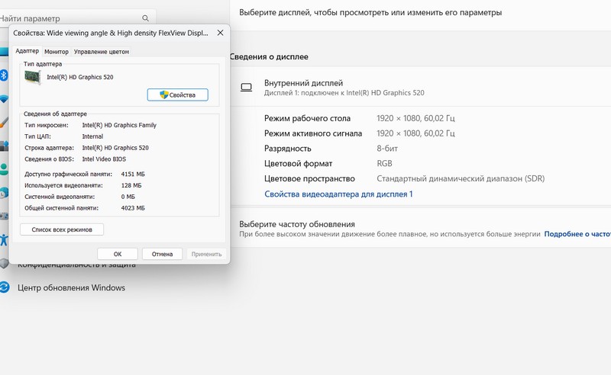Select the Адаптер tab

coord(27,51)
